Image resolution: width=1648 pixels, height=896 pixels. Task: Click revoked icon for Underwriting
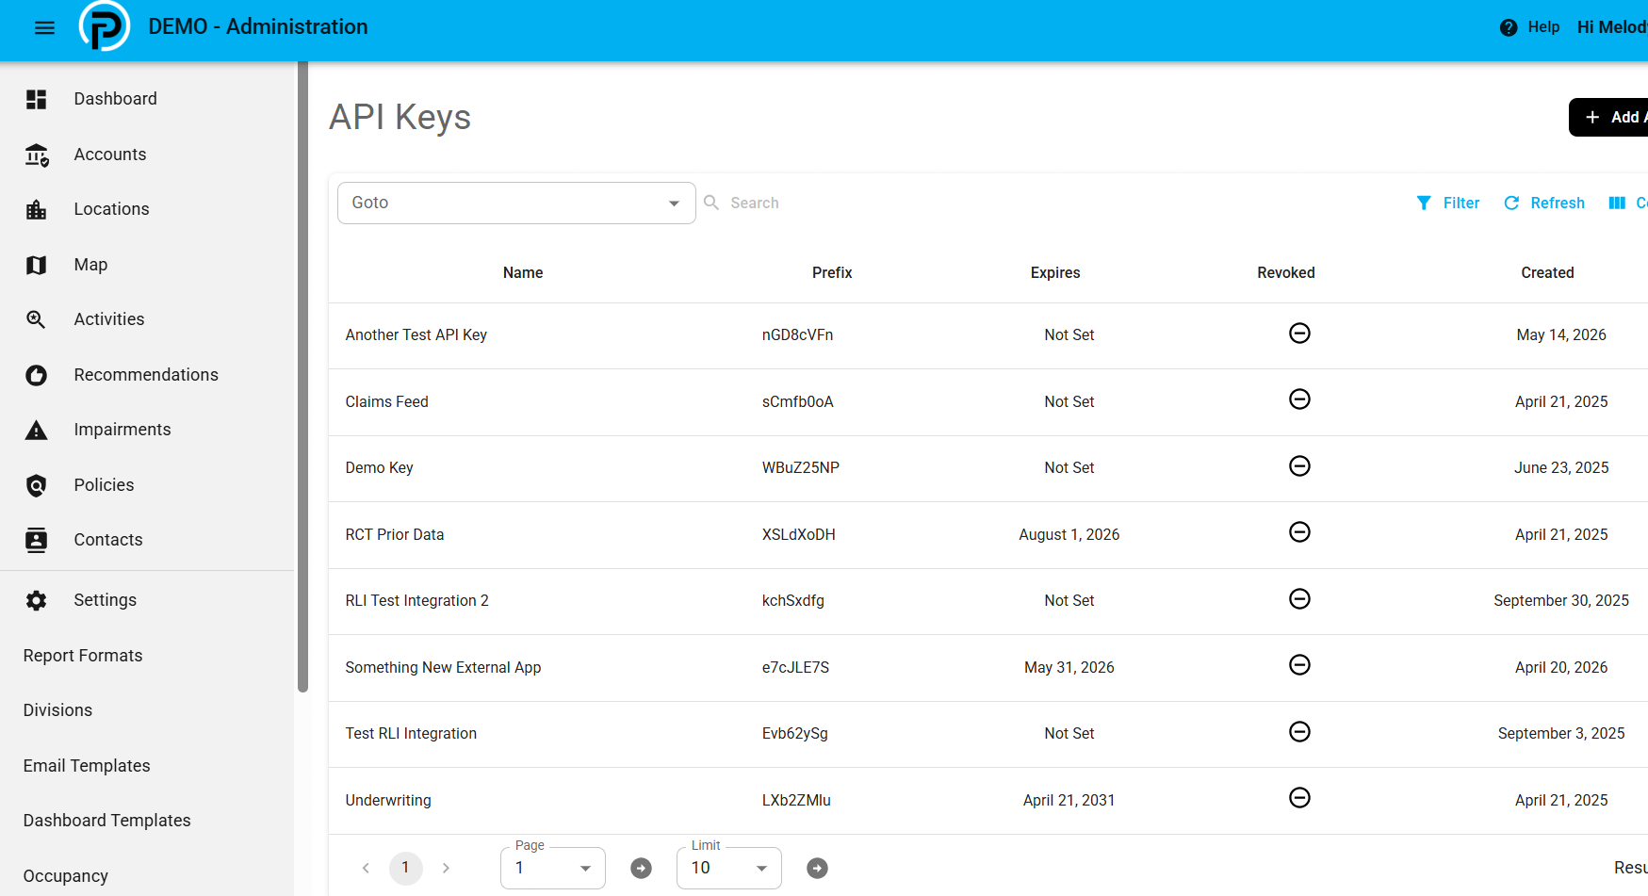pyautogui.click(x=1299, y=798)
